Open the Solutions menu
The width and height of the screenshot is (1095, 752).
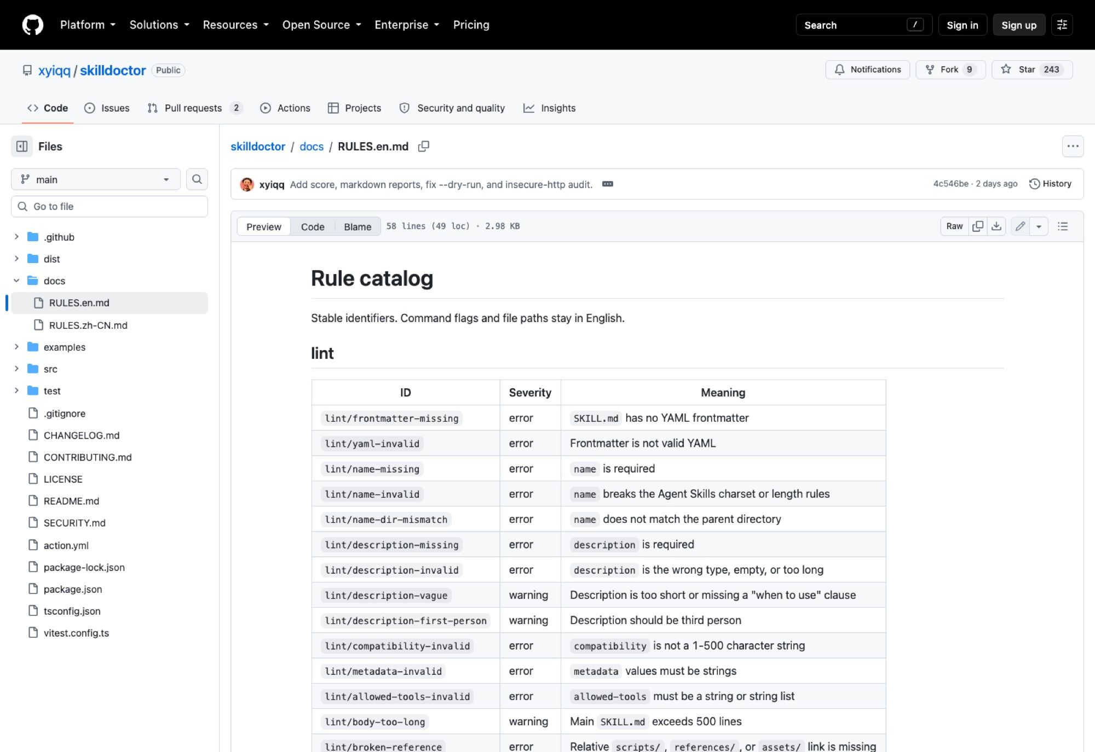[x=159, y=25]
